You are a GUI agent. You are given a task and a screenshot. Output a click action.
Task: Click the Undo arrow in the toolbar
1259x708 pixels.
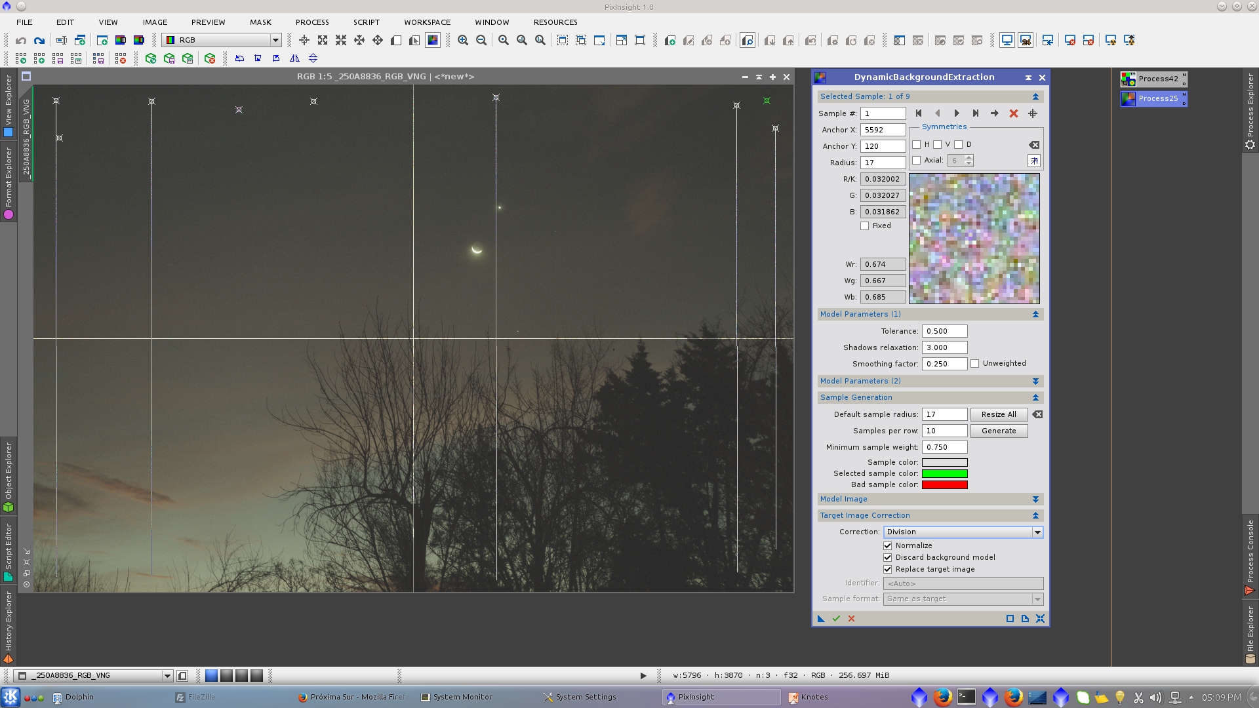tap(21, 41)
